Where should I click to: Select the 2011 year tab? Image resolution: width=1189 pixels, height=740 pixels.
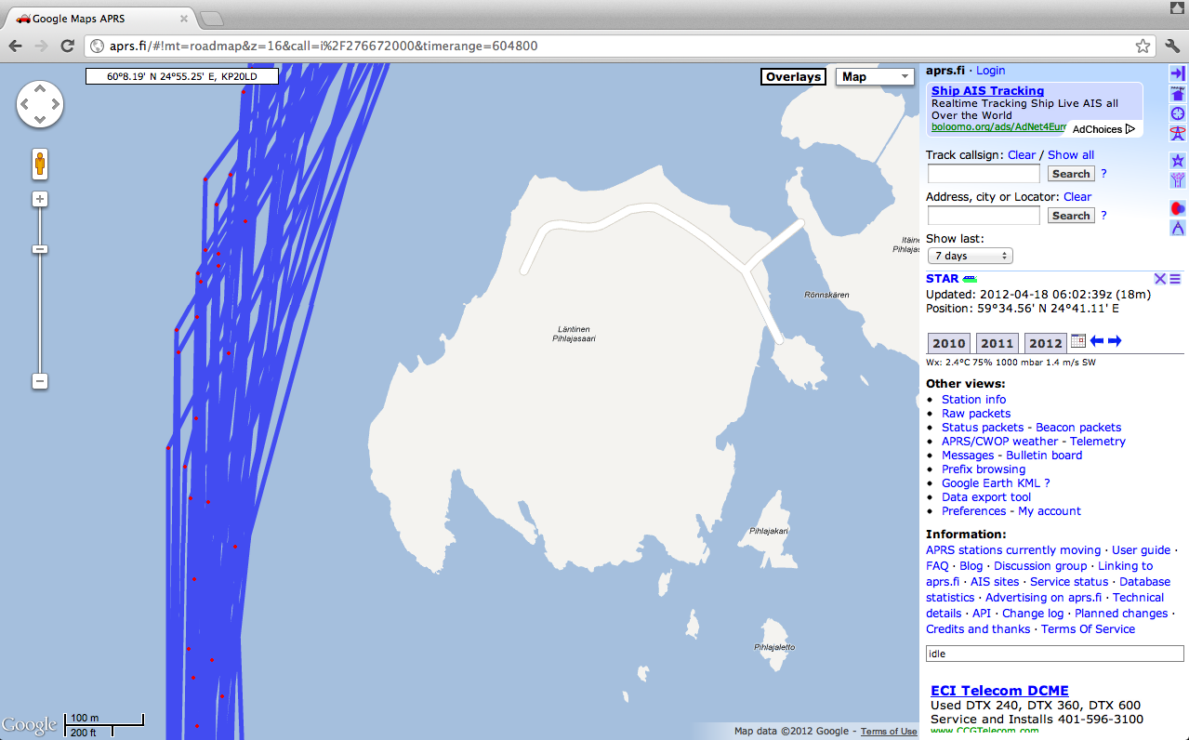[x=997, y=343]
